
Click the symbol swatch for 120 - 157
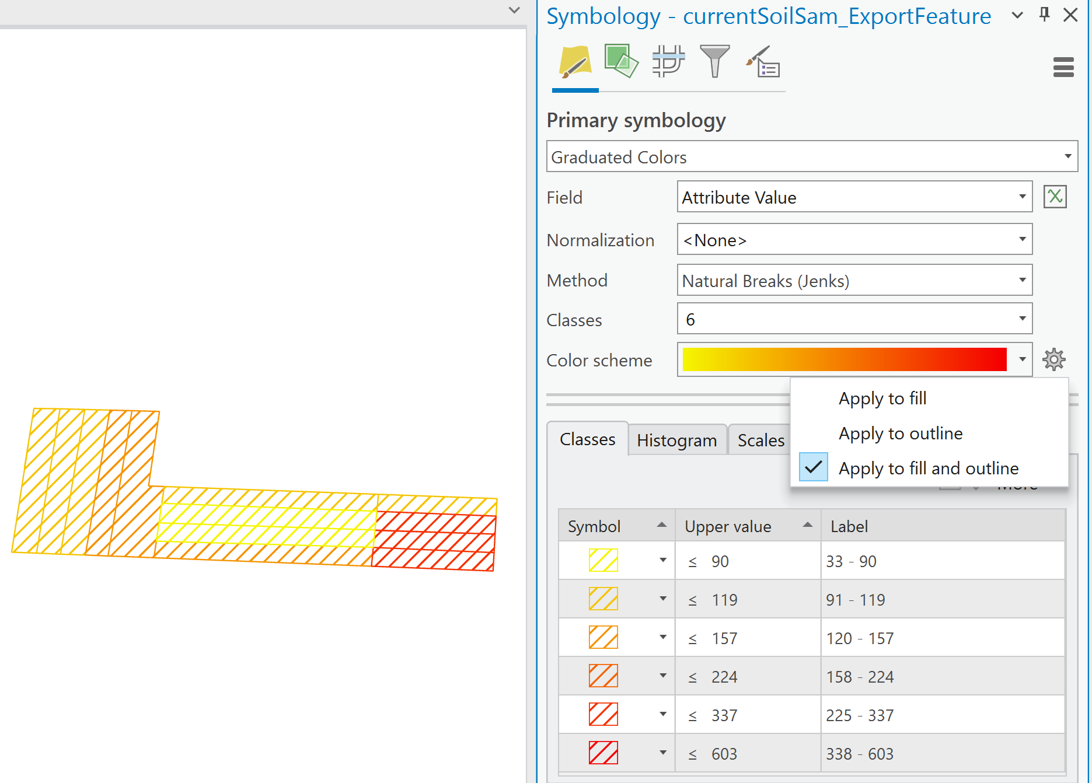pyautogui.click(x=603, y=638)
